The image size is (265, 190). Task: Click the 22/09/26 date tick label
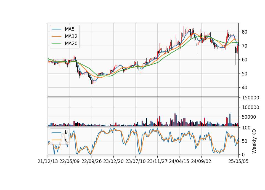pyautogui.click(x=92, y=162)
